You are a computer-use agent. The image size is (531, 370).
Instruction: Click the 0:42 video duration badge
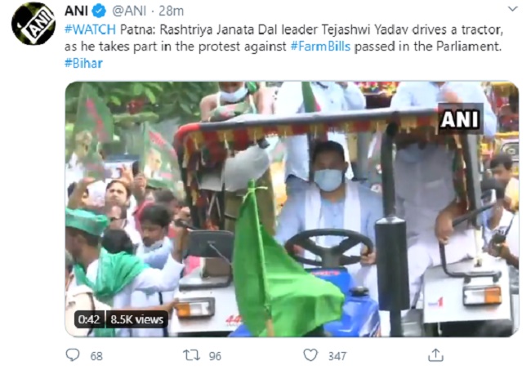(x=89, y=319)
